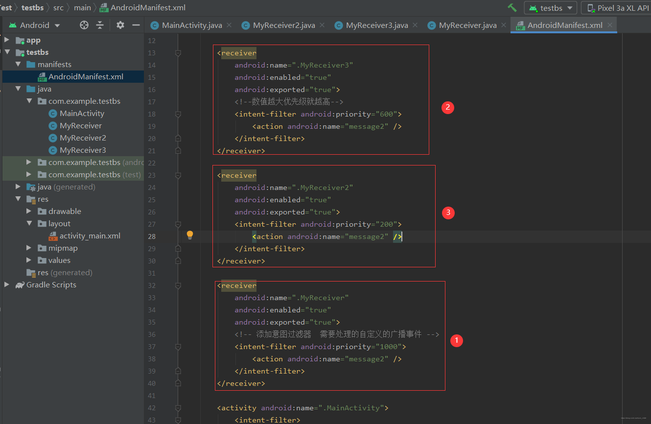Expand the app module node
The height and width of the screenshot is (424, 651).
(7, 40)
